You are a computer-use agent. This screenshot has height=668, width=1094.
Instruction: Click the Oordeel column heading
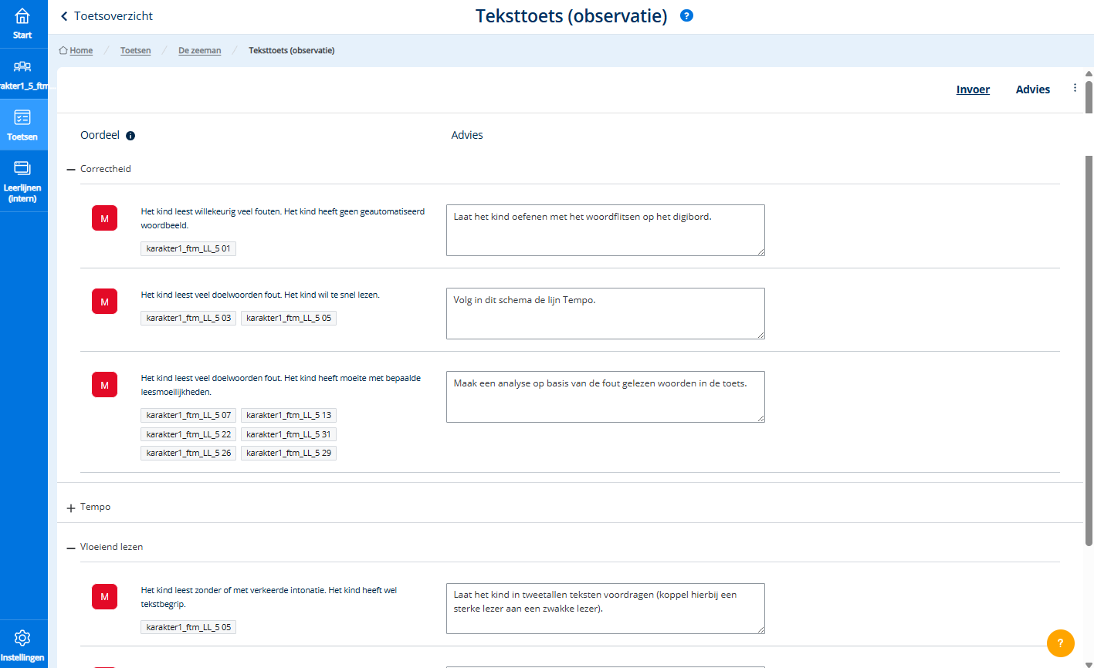(100, 135)
